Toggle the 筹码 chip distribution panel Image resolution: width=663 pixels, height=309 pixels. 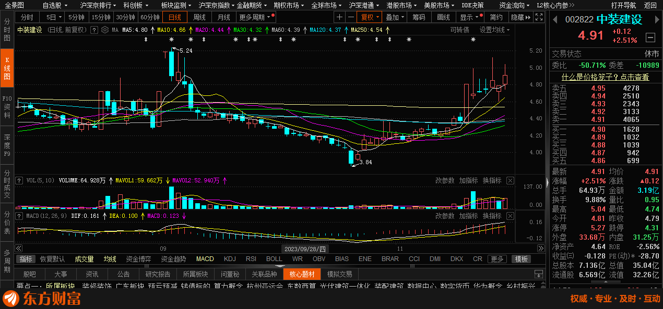click(419, 17)
